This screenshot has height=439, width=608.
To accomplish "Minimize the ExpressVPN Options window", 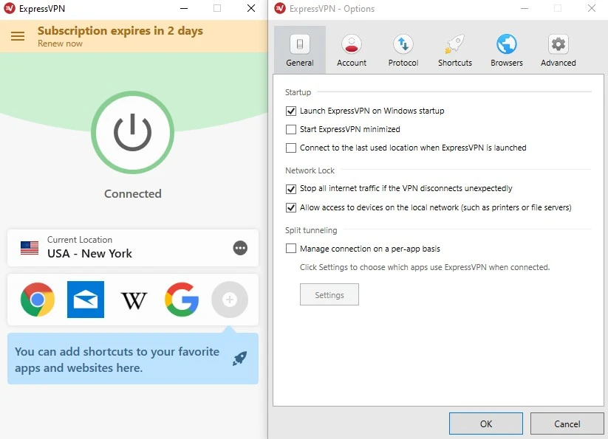I will pyautogui.click(x=525, y=8).
